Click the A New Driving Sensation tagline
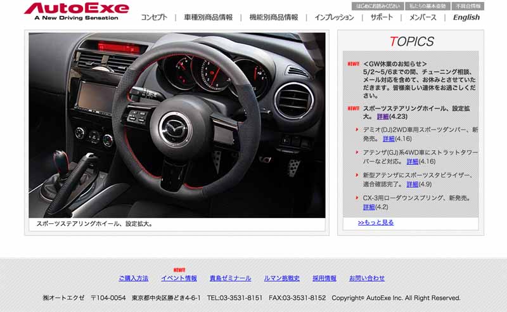The width and height of the screenshot is (507, 312). (76, 18)
